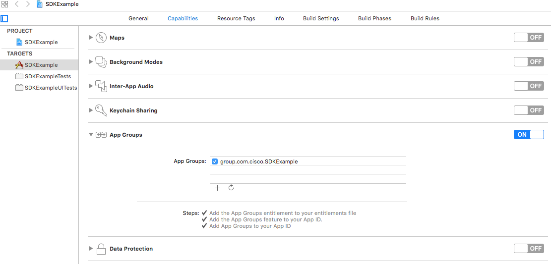Click the App Groups linked-boxes icon

pos(101,135)
